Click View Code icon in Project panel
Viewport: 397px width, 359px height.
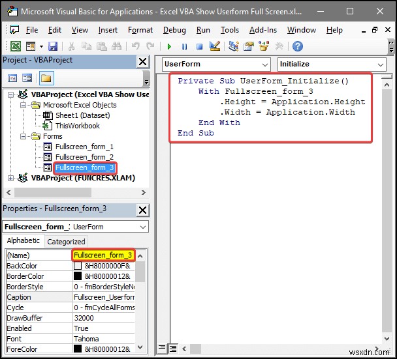12,78
